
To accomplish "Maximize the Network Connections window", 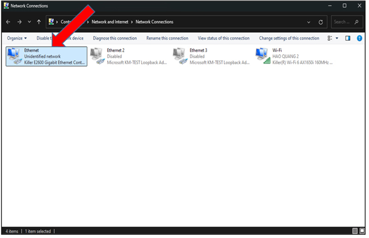I will (345, 6).
